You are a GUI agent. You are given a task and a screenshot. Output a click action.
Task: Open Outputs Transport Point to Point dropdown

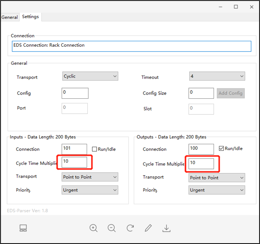pyautogui.click(x=217, y=178)
